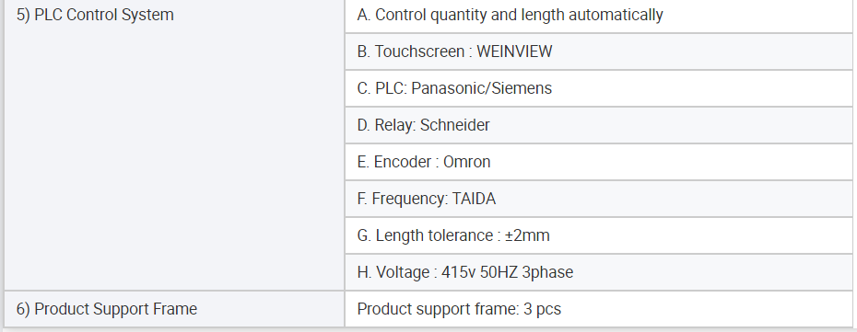Select 'Control quantity and length automatically' row
857x332 pixels.
599,16
